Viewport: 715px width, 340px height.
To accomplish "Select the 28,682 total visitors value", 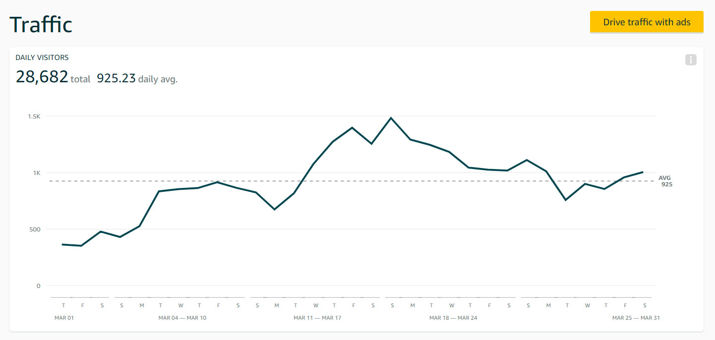I will [x=42, y=76].
